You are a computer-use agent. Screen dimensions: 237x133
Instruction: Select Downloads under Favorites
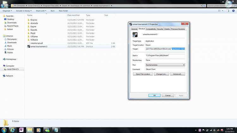coord(12,23)
